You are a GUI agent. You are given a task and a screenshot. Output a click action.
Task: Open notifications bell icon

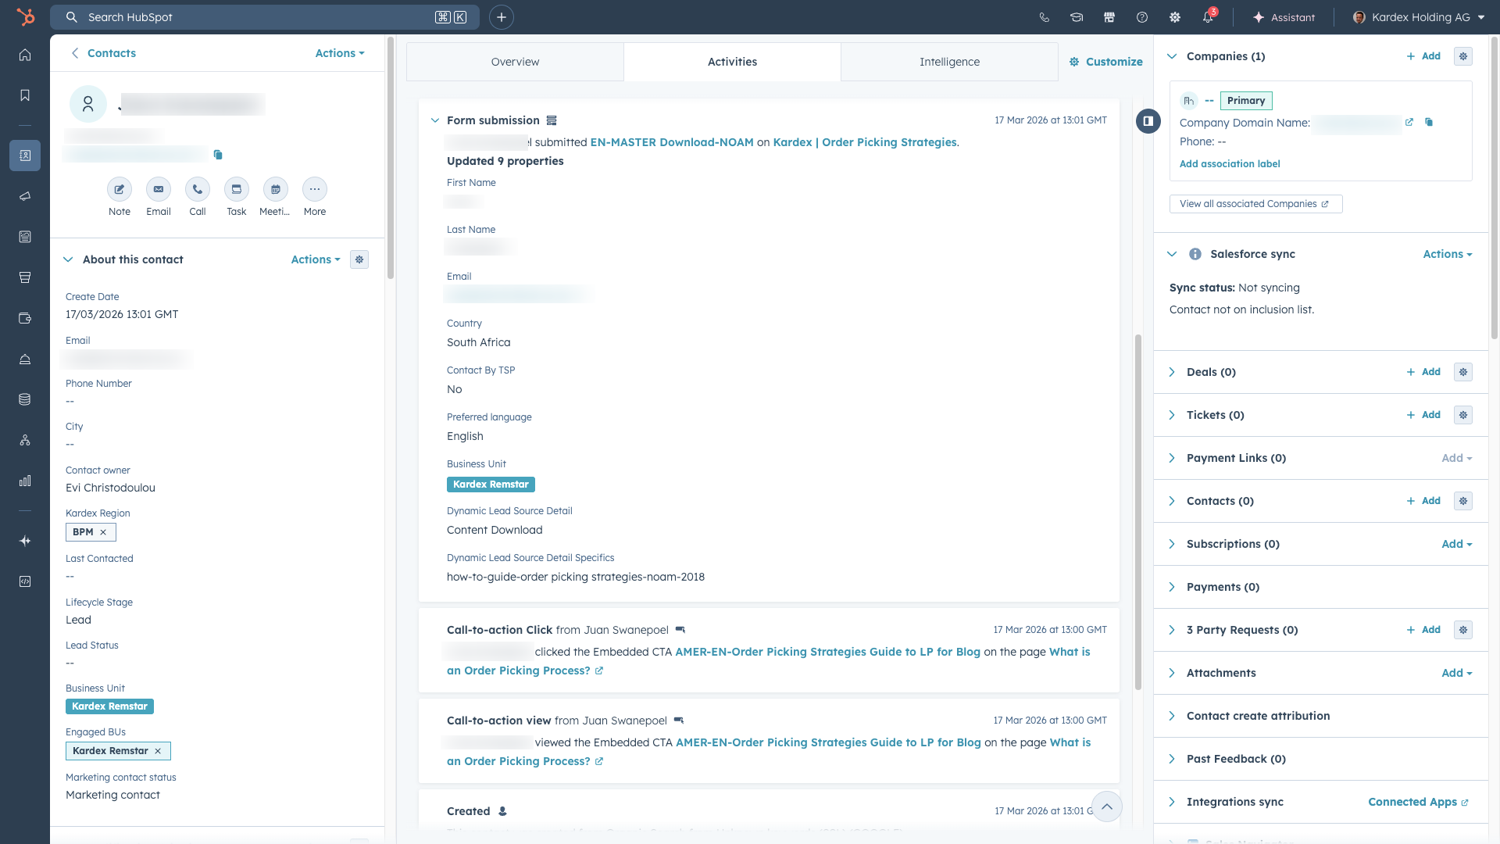click(x=1208, y=17)
